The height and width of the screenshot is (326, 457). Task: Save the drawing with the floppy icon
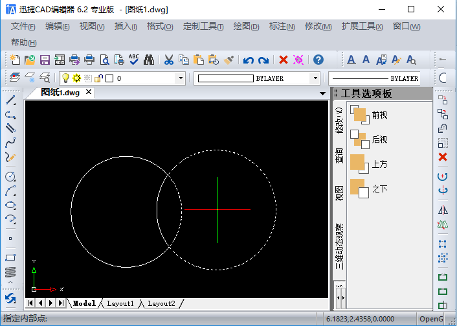pos(45,60)
